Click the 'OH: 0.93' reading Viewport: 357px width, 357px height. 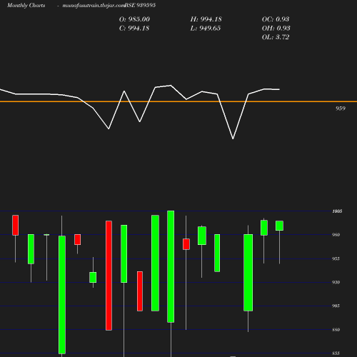(x=276, y=29)
